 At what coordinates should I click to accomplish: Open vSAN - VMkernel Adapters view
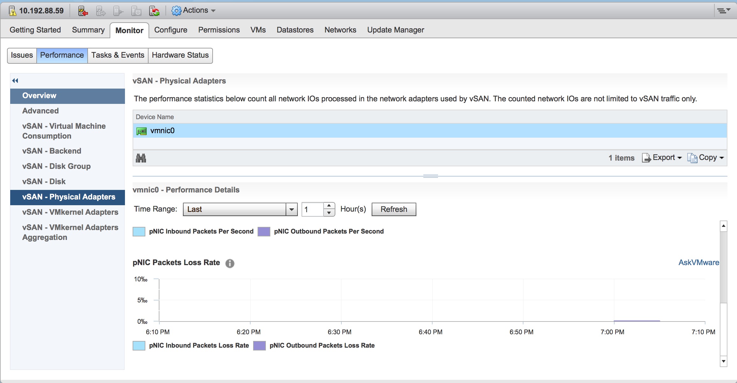[68, 212]
